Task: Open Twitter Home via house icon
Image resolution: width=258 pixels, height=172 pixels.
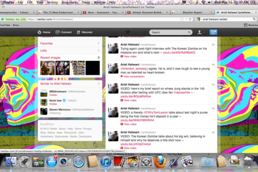Action: click(39, 32)
